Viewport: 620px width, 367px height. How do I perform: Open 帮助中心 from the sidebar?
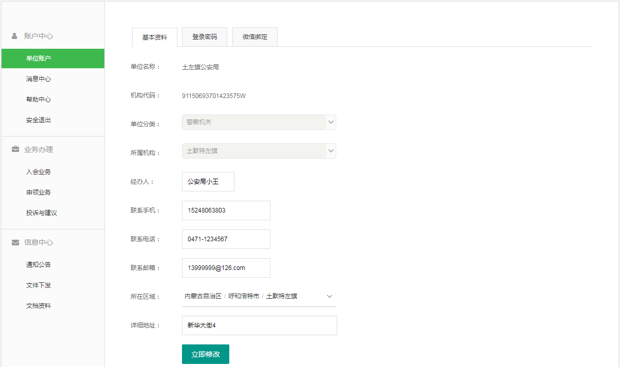pos(39,100)
